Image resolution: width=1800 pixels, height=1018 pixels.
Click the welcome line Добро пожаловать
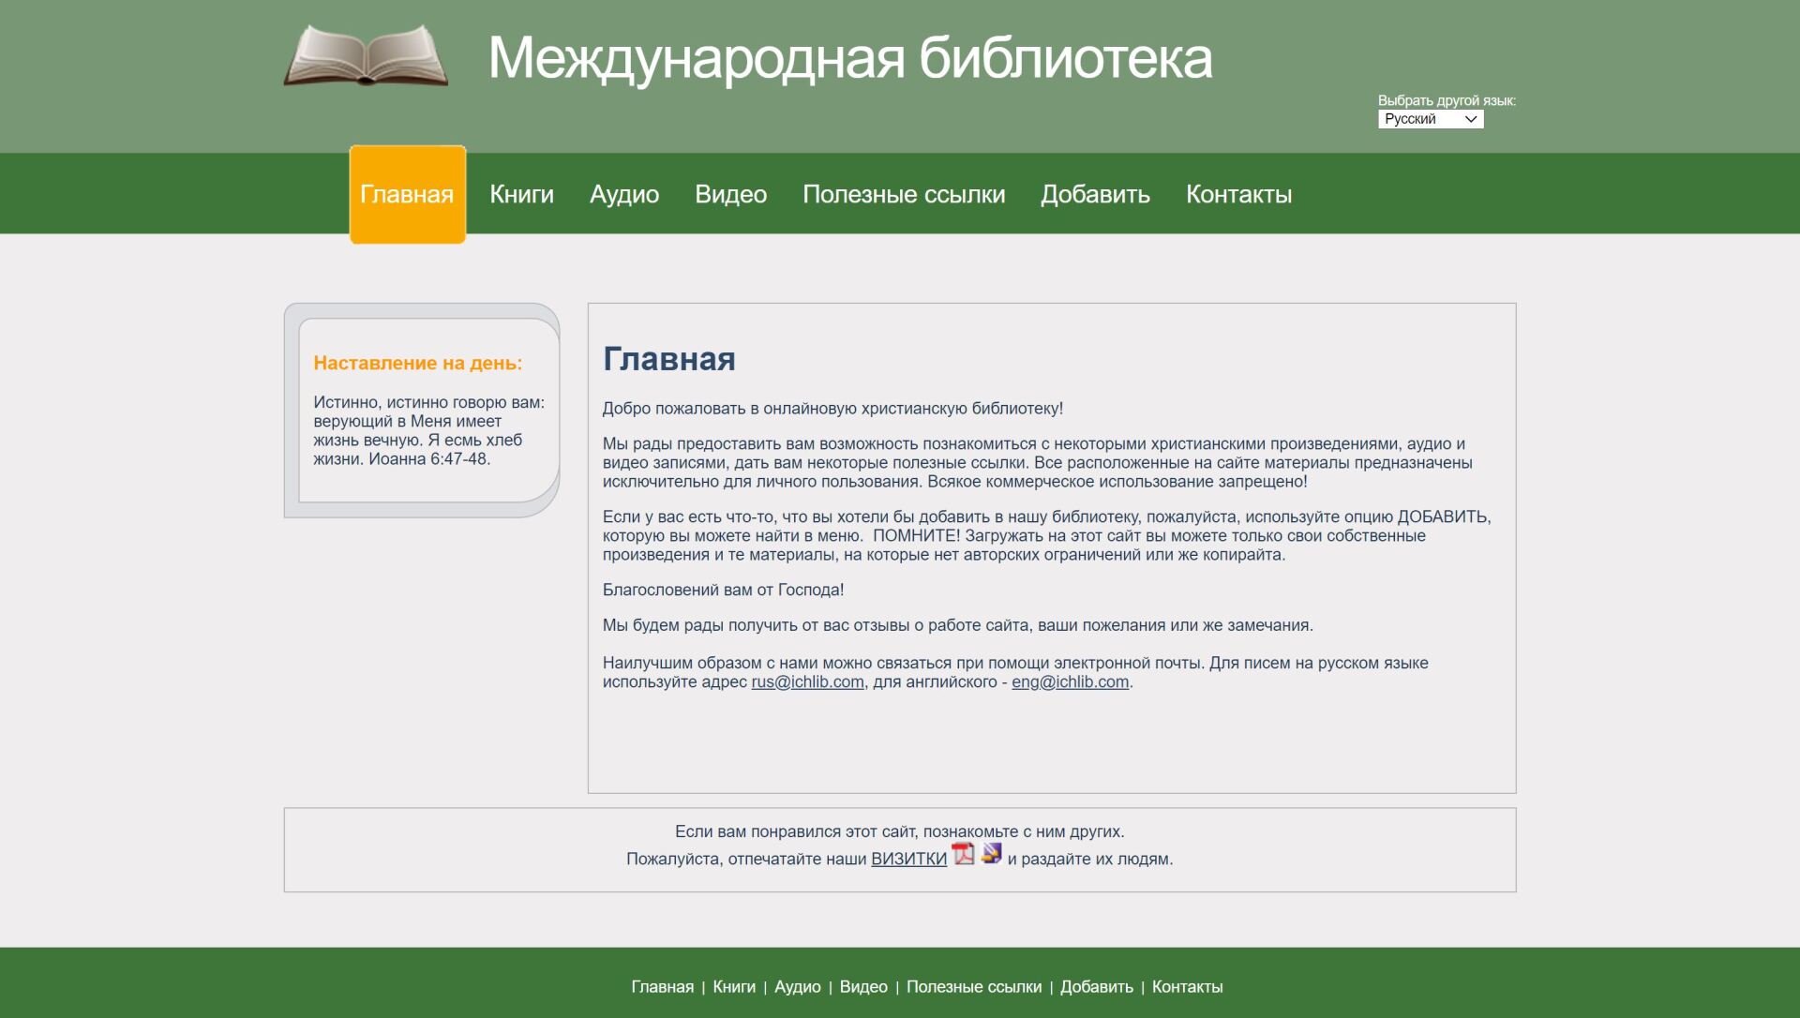coord(832,409)
